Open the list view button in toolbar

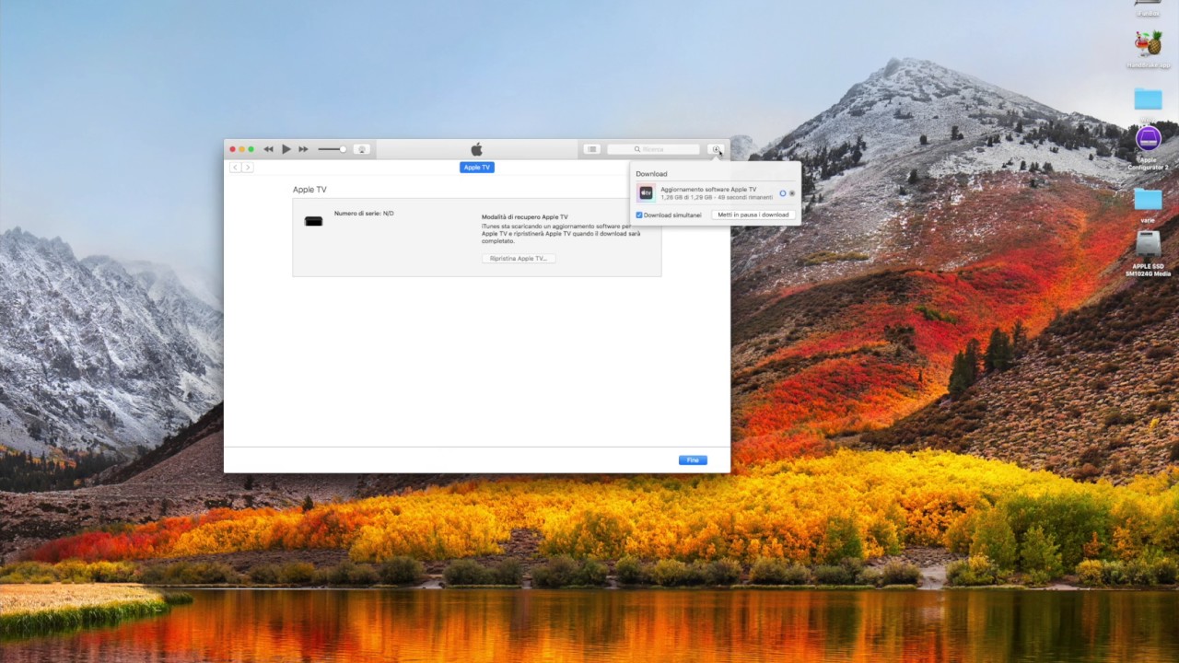click(x=592, y=149)
